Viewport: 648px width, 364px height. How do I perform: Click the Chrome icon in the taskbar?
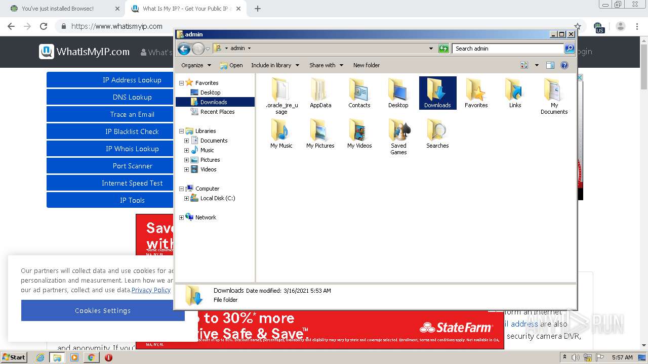tap(91, 357)
